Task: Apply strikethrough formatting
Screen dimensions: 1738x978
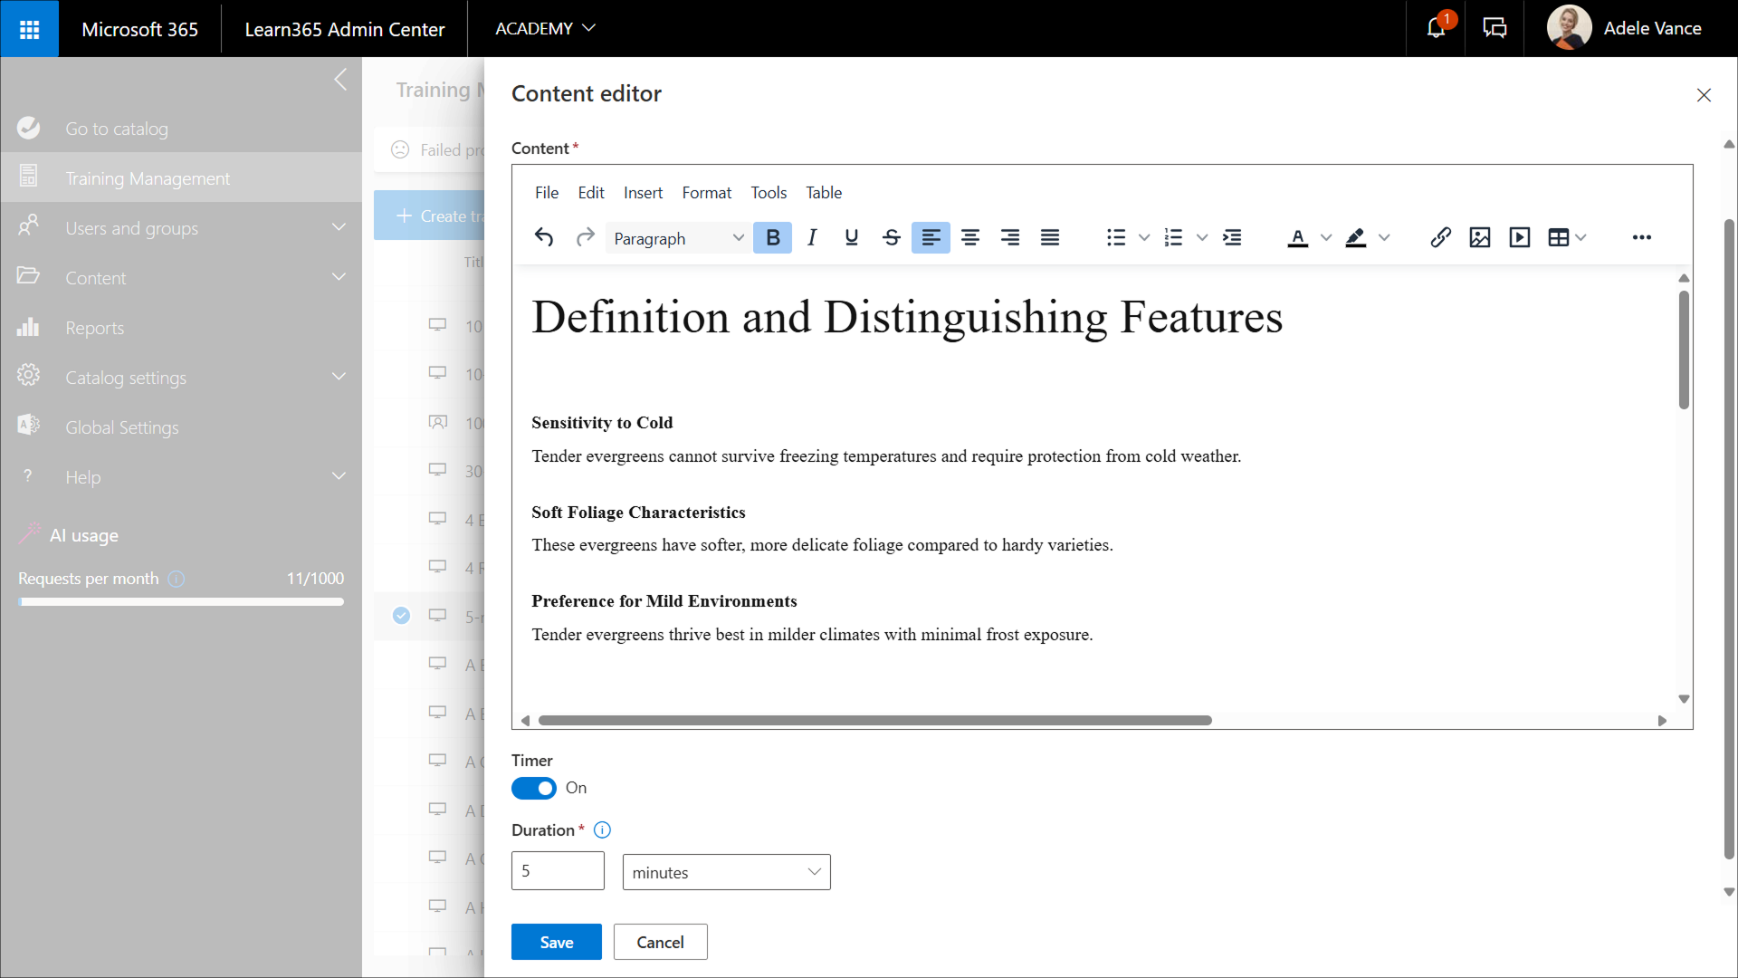Action: click(891, 237)
